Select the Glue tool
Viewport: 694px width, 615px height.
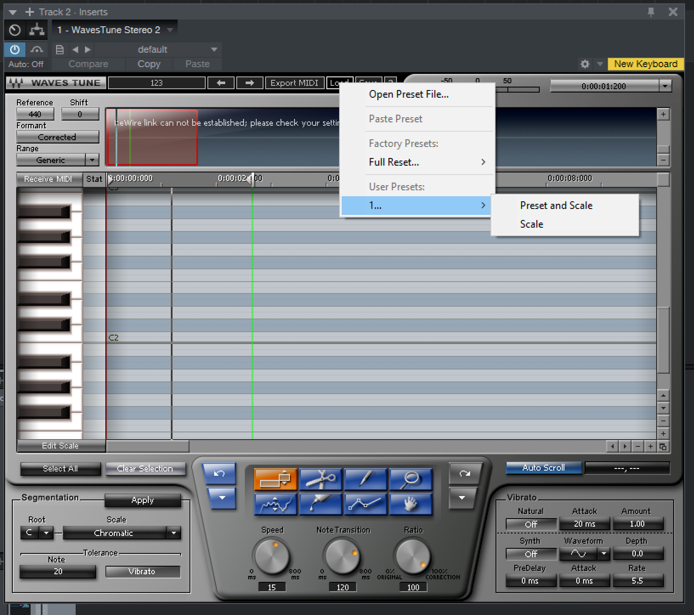[320, 504]
